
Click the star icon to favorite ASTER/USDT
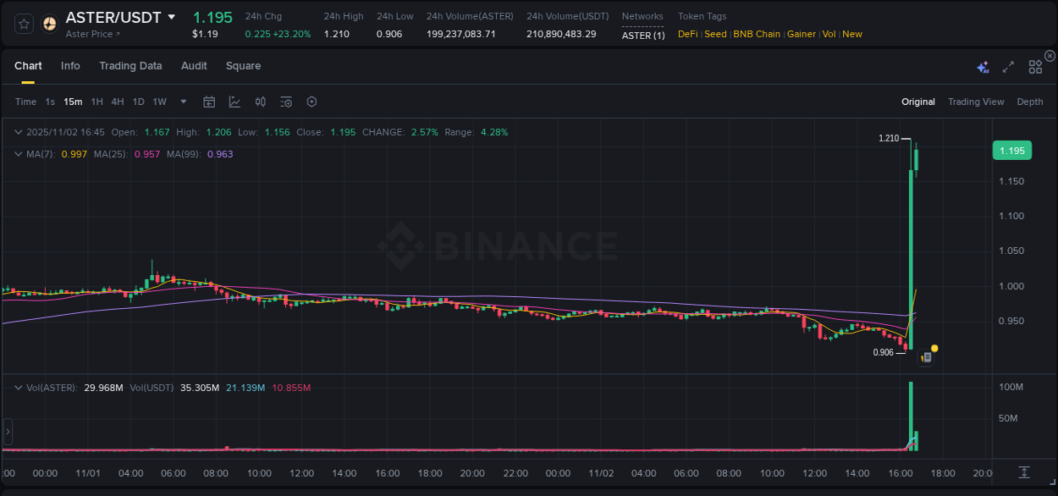[x=22, y=23]
